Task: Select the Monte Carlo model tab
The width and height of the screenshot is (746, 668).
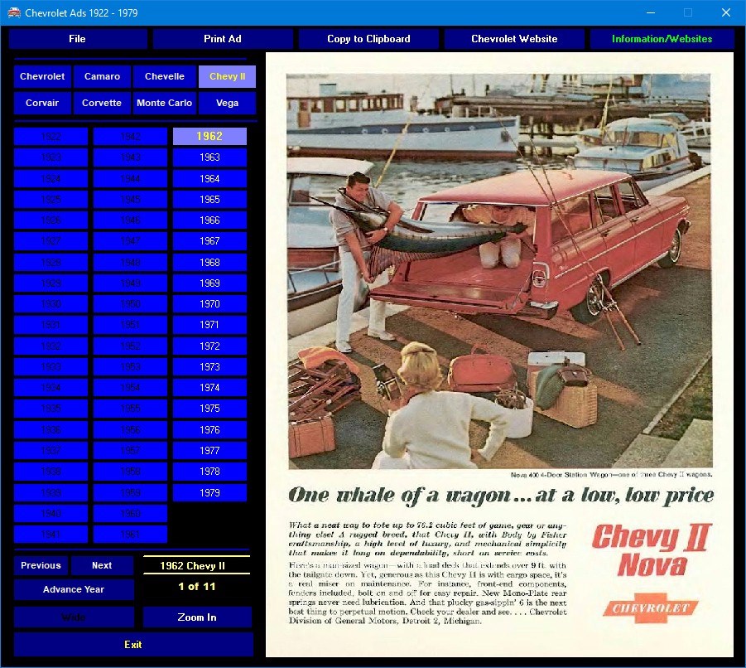Action: 164,103
